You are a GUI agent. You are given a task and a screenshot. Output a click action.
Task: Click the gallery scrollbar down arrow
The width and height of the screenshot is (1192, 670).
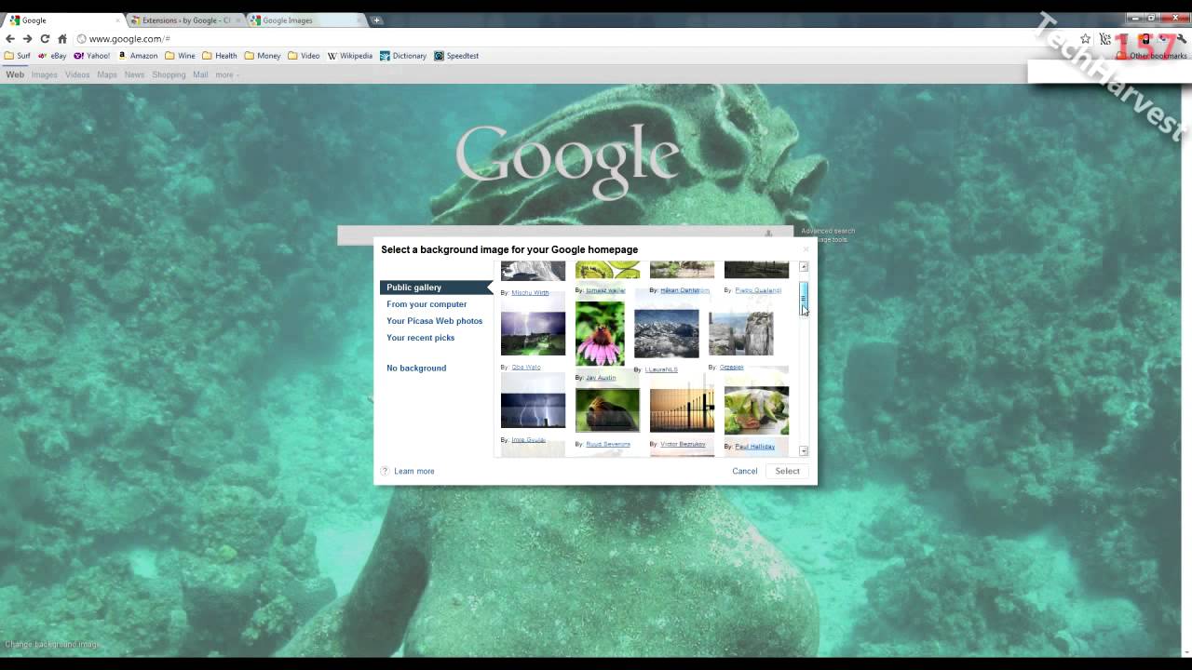point(804,451)
